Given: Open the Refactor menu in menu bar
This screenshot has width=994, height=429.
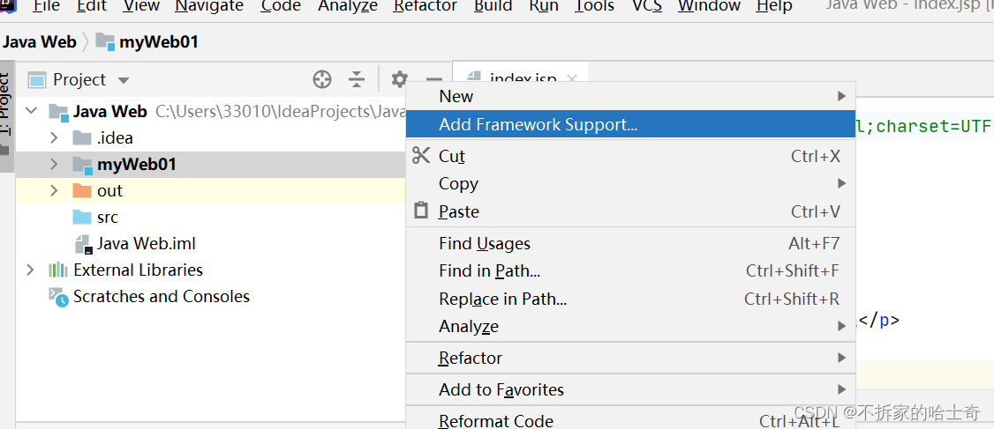Looking at the screenshot, I should 425,6.
